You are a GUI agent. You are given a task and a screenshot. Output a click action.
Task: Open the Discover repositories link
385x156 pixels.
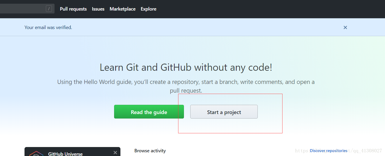[x=329, y=151]
